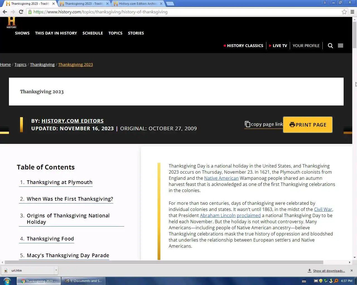Click the copy page link text
This screenshot has width=357, height=285.
pos(267,124)
